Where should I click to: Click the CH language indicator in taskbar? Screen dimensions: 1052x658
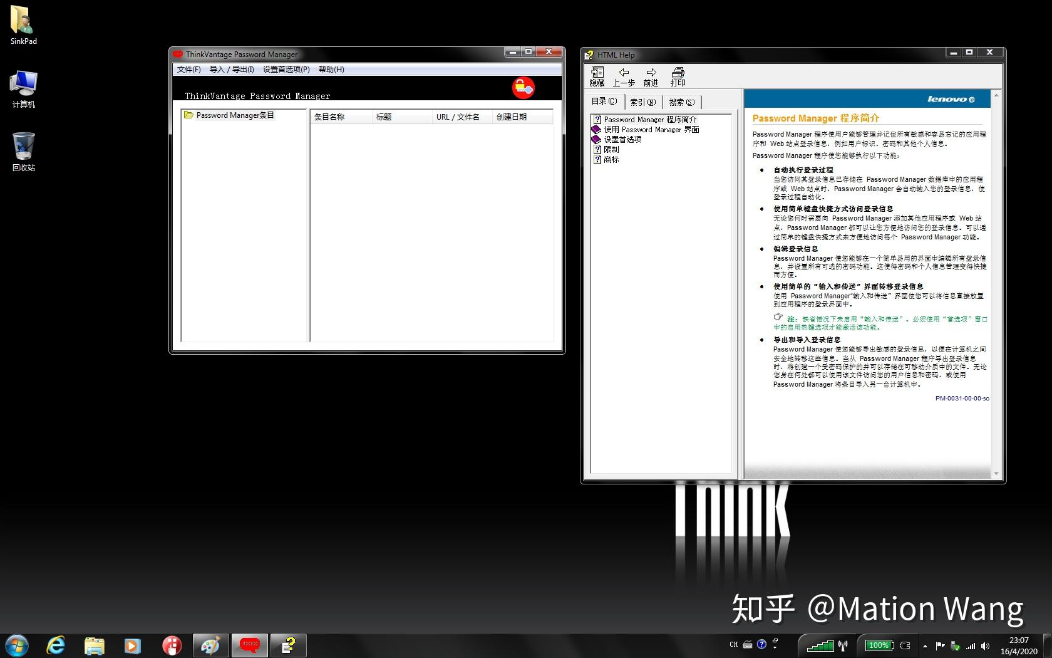[x=733, y=645]
